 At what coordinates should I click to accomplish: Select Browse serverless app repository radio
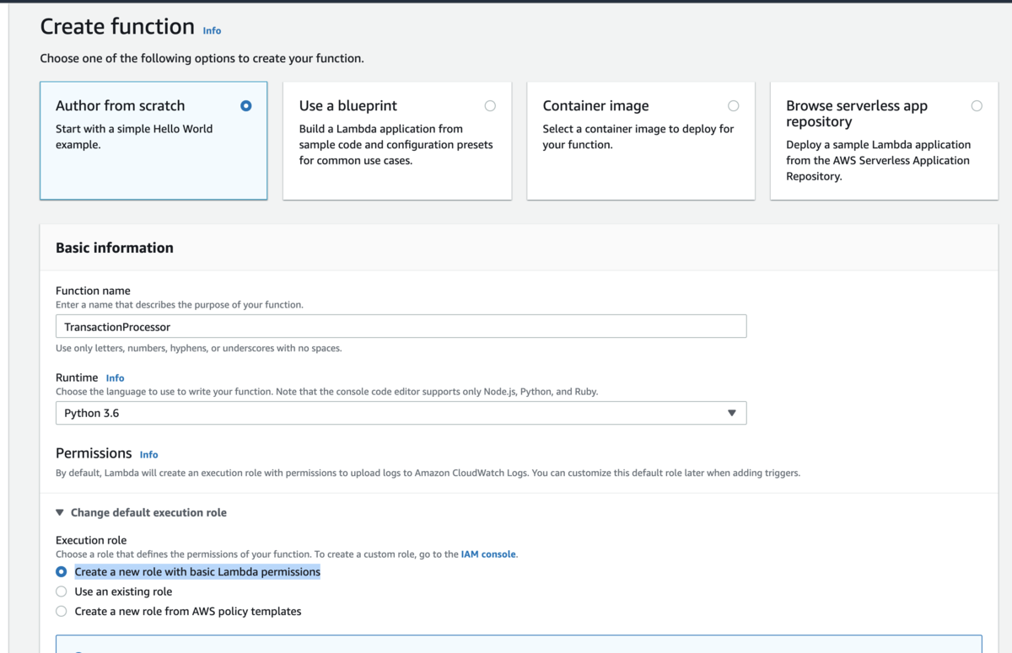(x=977, y=106)
